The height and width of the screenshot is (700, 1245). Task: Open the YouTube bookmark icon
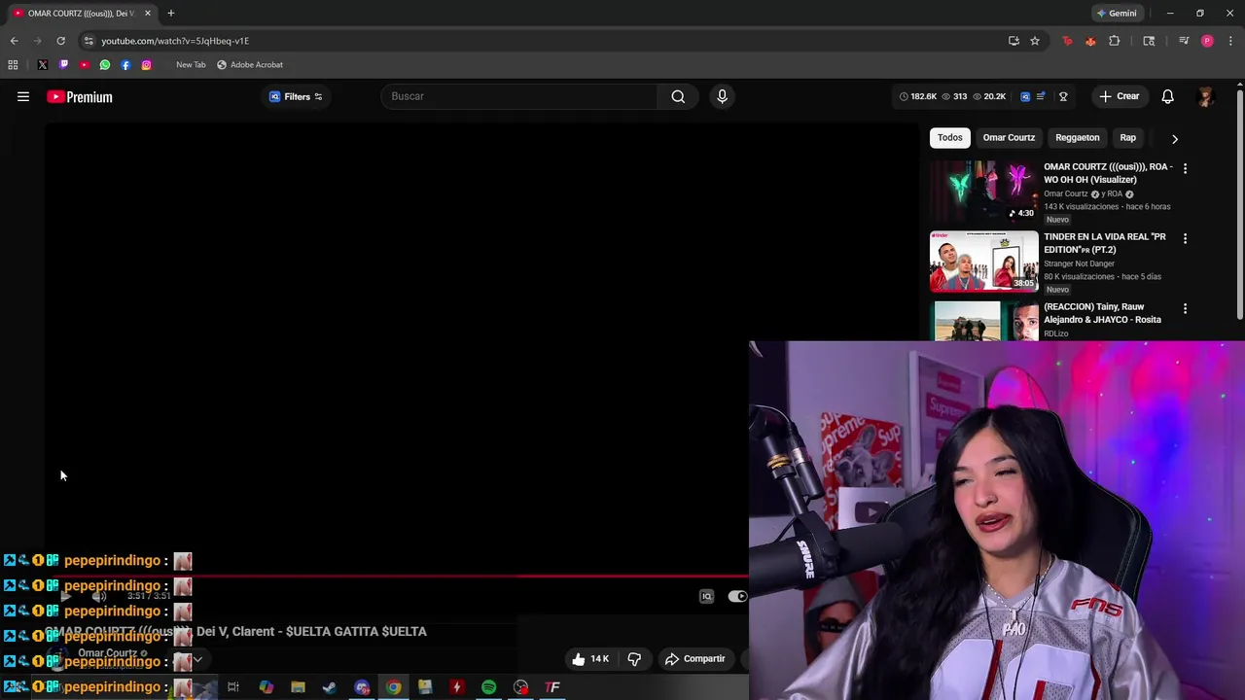coord(85,65)
